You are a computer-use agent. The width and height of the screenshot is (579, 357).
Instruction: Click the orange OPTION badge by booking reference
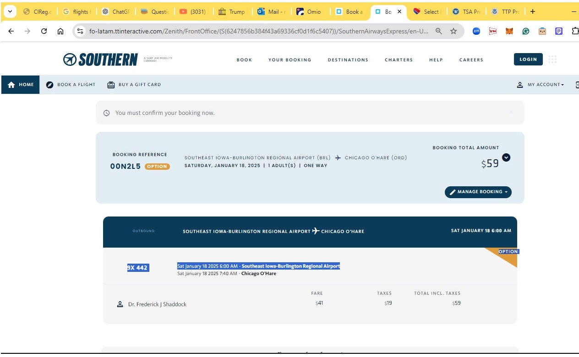coord(157,167)
